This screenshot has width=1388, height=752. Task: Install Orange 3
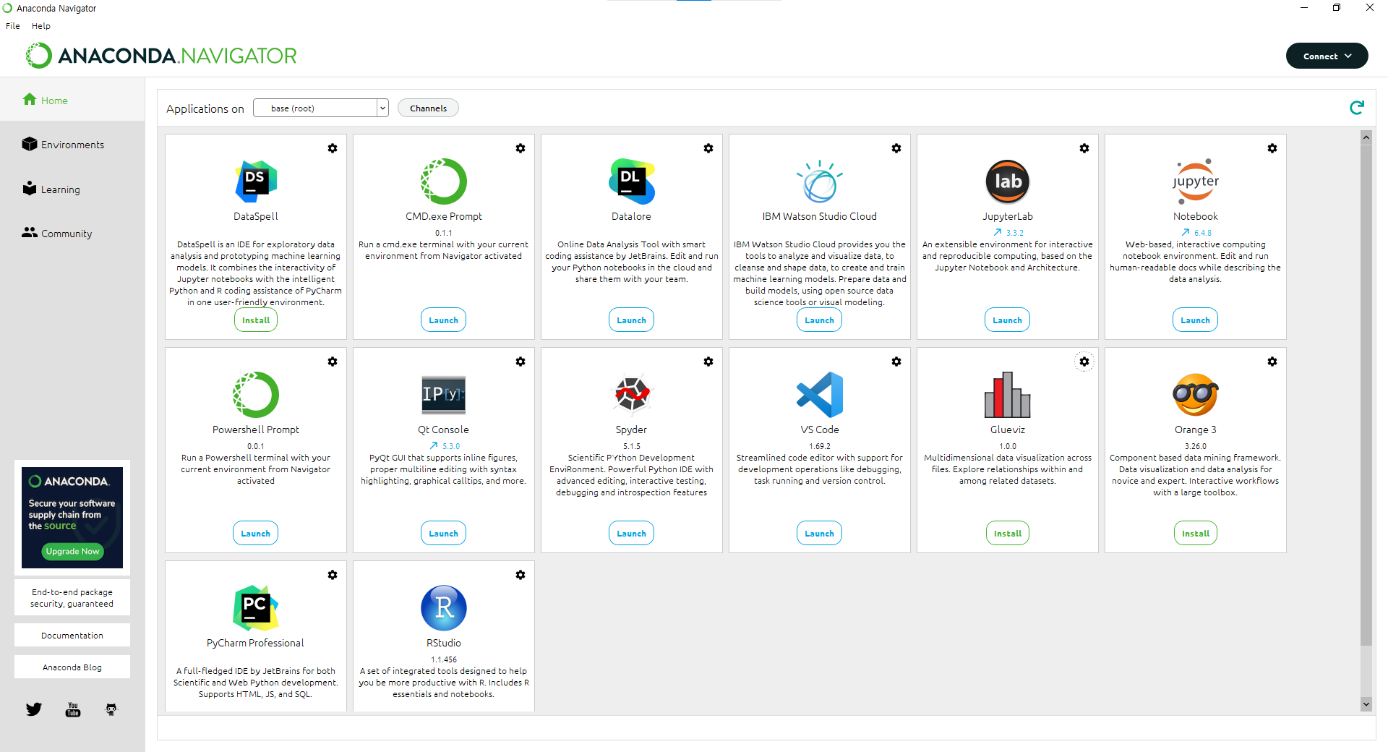point(1196,533)
